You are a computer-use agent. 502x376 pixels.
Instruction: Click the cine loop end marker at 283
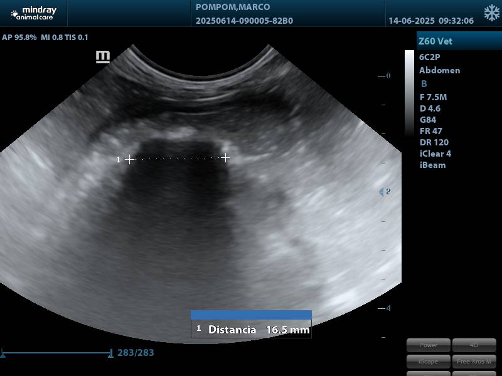111,353
